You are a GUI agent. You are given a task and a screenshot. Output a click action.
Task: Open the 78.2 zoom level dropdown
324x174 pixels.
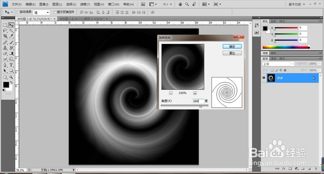click(171, 4)
